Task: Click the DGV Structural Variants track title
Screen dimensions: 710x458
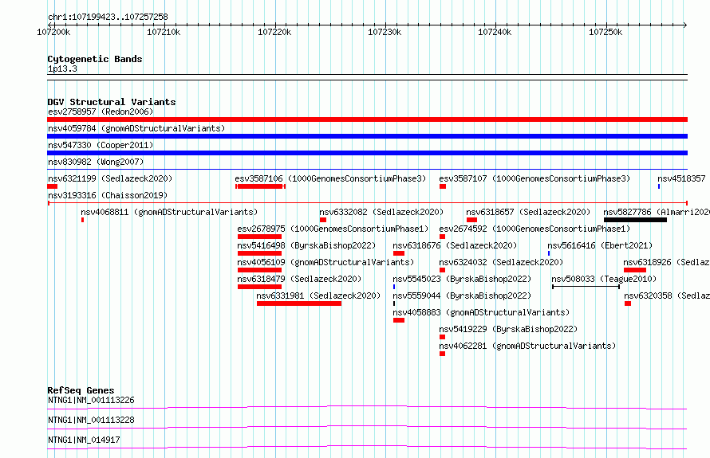Action: [112, 102]
